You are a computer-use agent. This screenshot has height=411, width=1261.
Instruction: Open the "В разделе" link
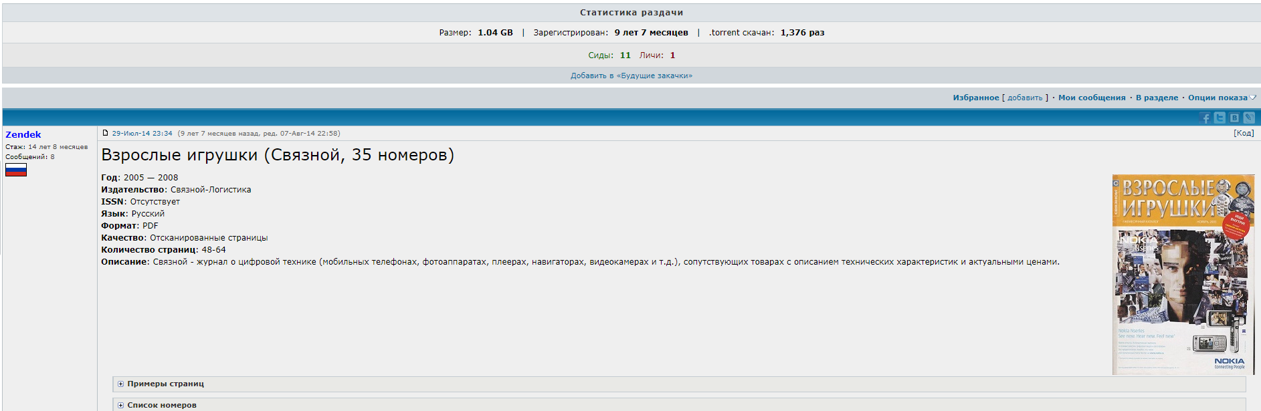coord(1157,98)
